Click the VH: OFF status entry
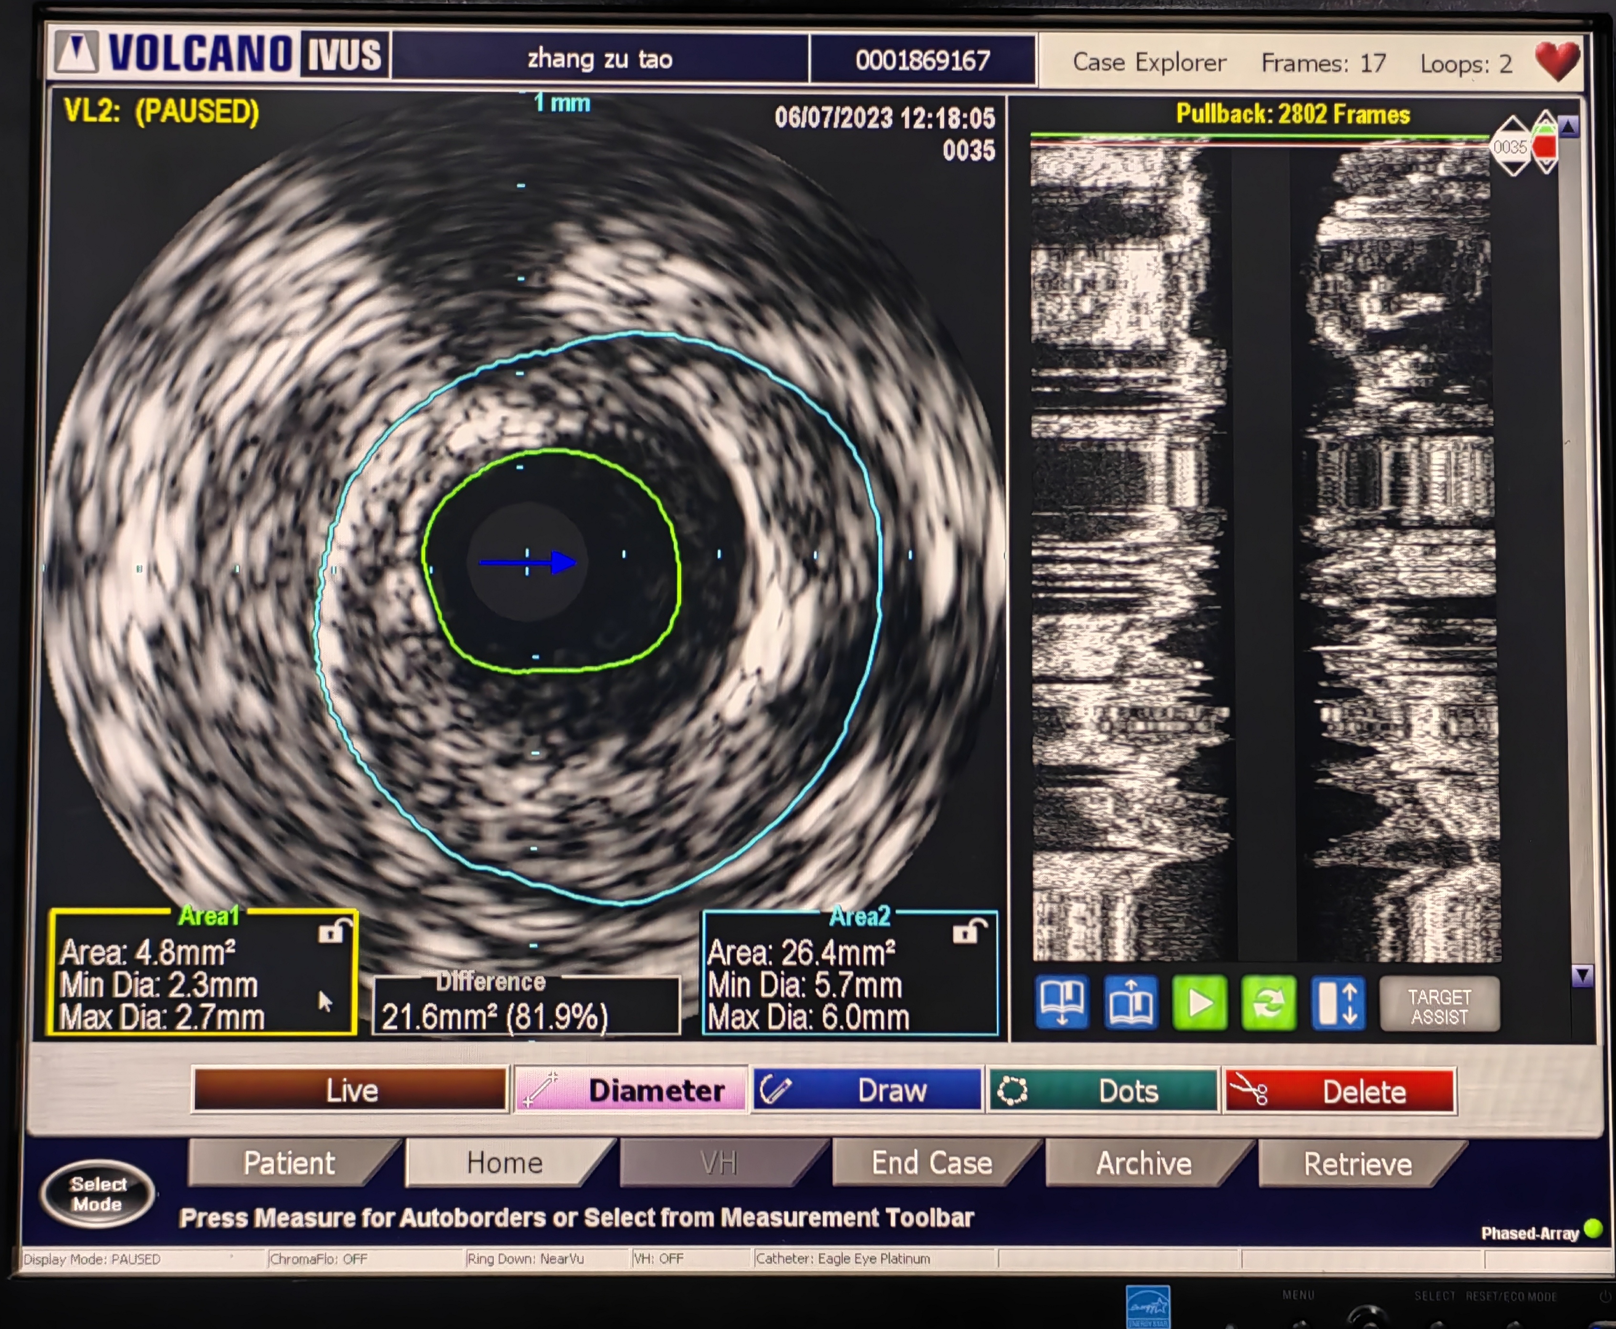The width and height of the screenshot is (1616, 1329). pyautogui.click(x=658, y=1258)
